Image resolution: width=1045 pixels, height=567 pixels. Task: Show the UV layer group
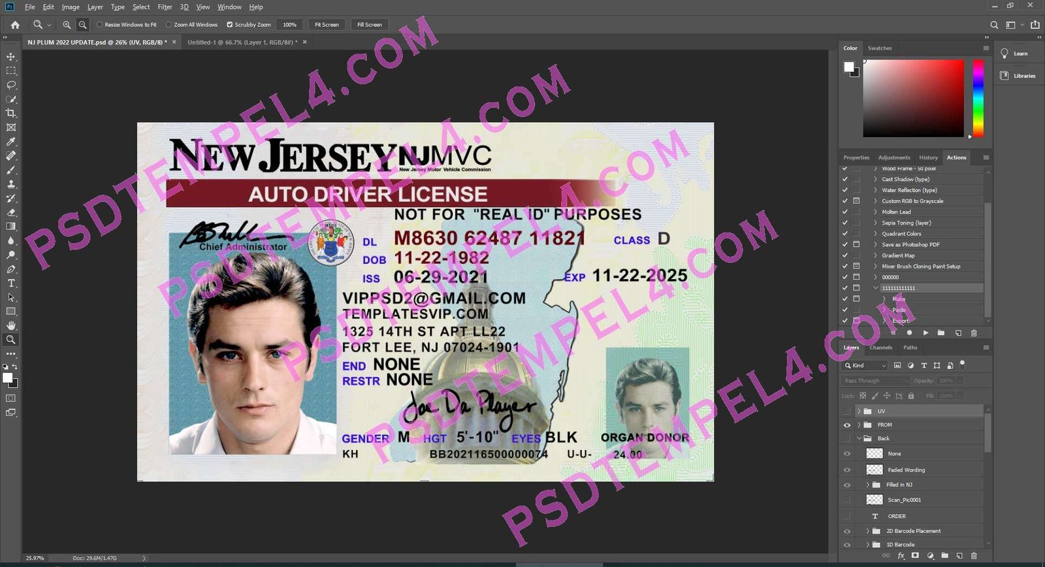(847, 411)
